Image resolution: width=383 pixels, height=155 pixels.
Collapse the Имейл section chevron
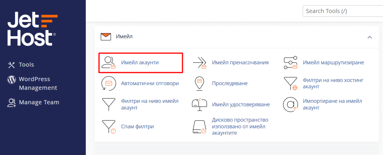point(370,37)
